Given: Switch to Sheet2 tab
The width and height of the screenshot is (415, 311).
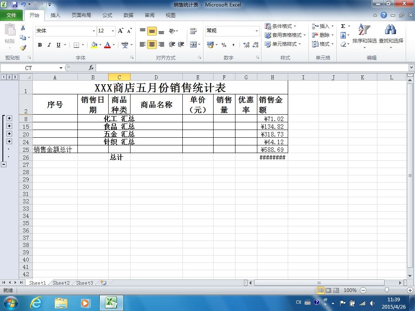Looking at the screenshot, I should [x=61, y=283].
